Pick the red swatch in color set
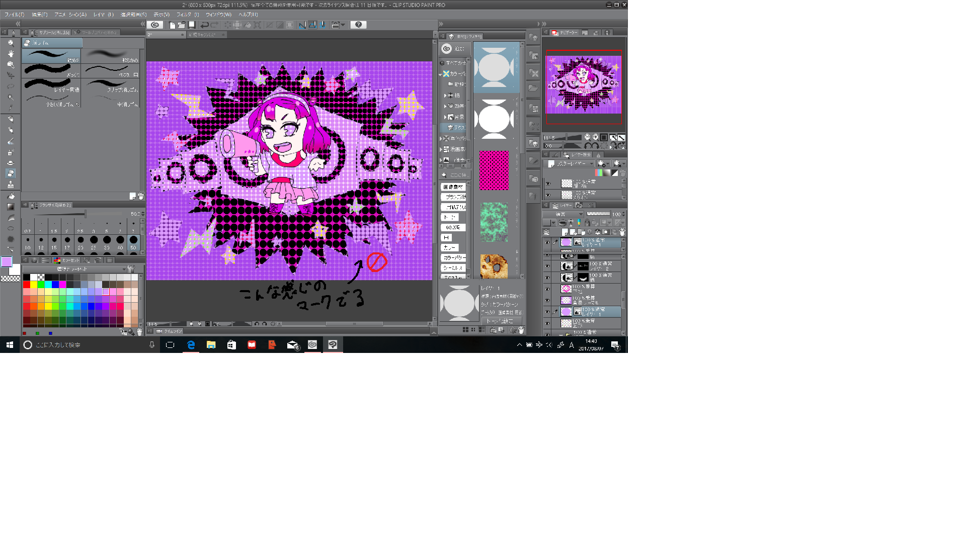The height and width of the screenshot is (543, 966). (x=26, y=285)
